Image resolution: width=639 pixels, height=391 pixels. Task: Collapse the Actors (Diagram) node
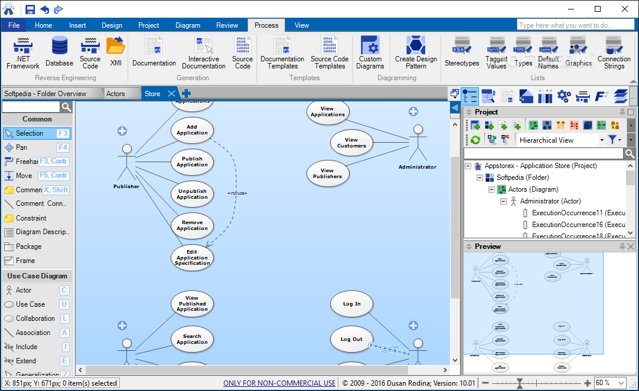point(491,189)
